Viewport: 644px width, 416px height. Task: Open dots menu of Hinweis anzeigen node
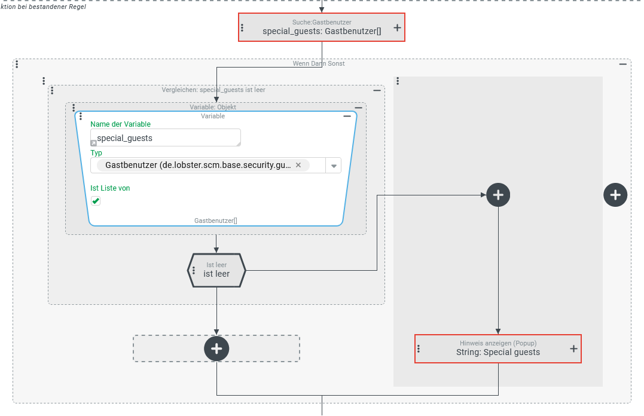(419, 348)
